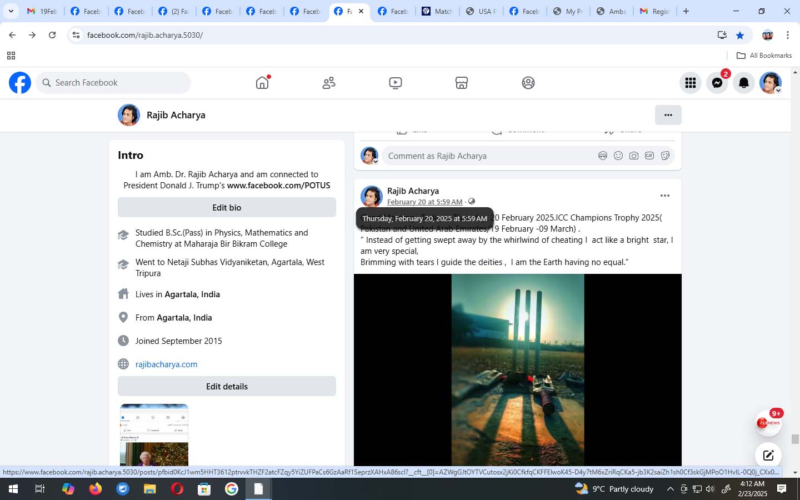This screenshot has width=800, height=500.
Task: Click the public audience globe icon on post
Action: coord(471,201)
